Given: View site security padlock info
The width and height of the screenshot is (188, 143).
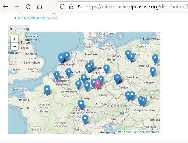Looking at the screenshot, I should click(71, 6).
